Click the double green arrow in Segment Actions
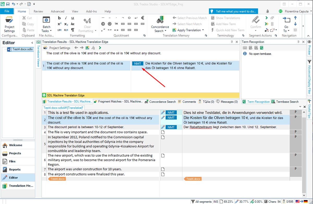The width and height of the screenshot is (313, 204). 266,24
